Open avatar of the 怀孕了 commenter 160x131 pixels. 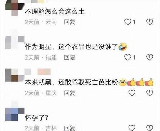(15, 114)
